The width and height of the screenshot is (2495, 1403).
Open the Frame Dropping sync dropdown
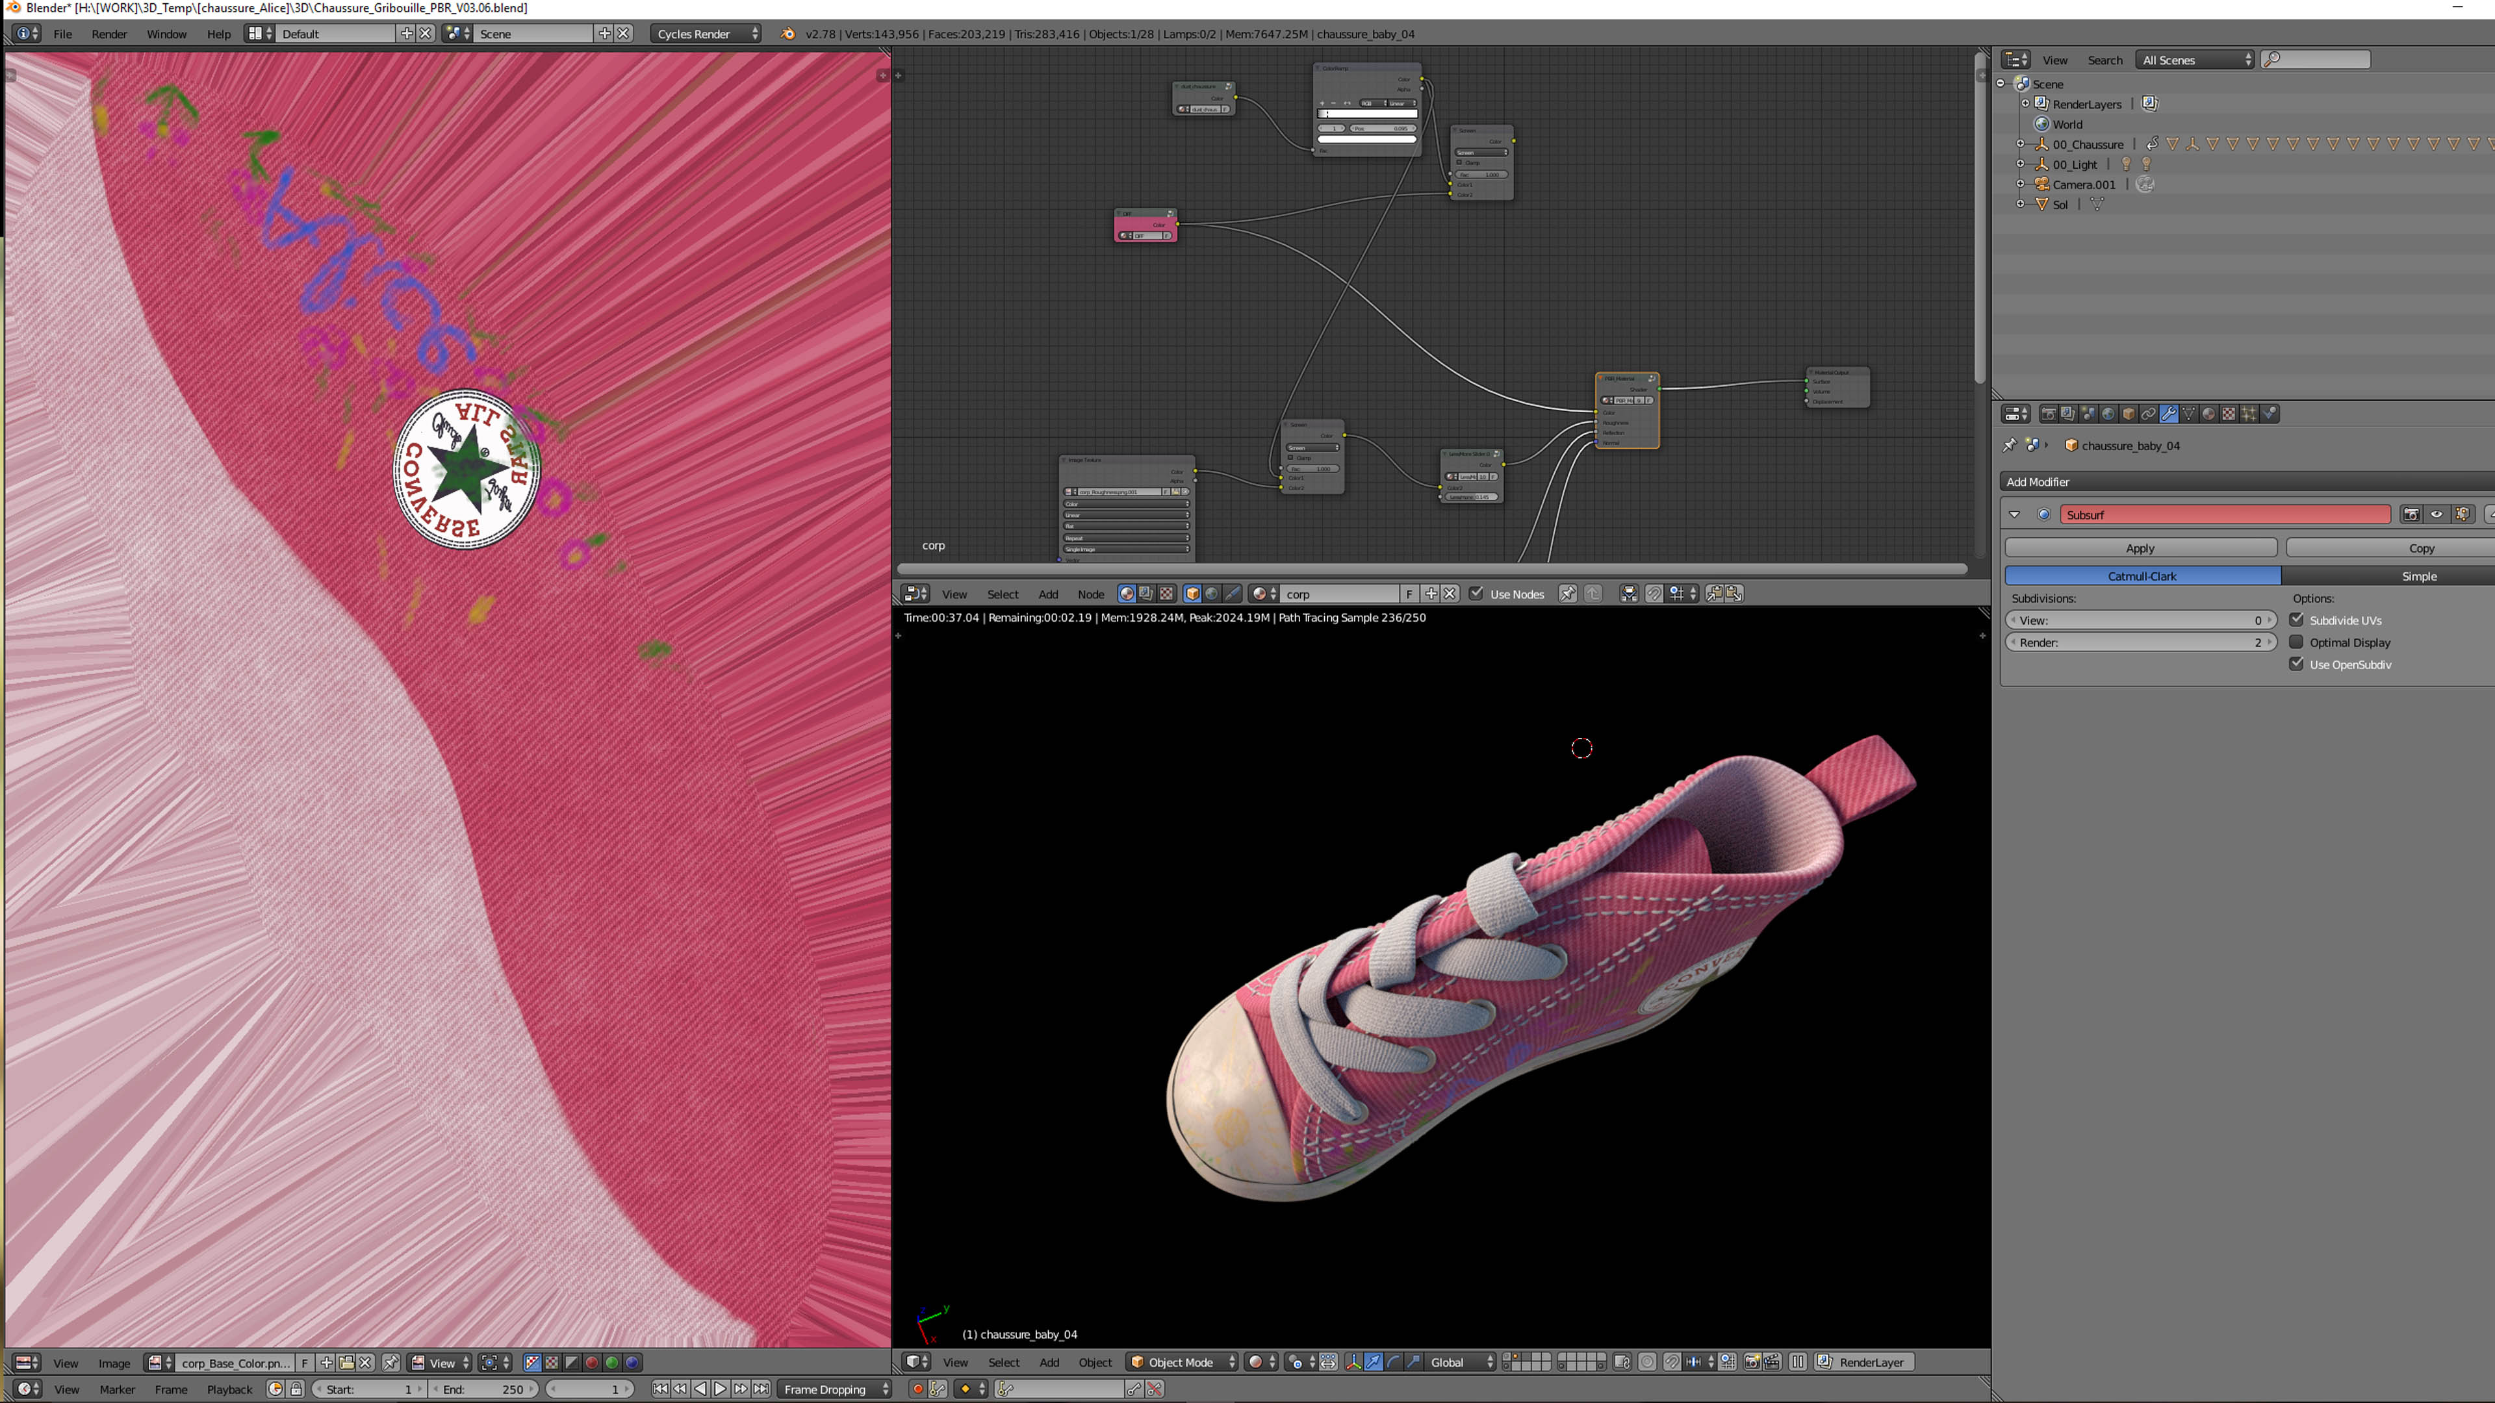pos(835,1389)
